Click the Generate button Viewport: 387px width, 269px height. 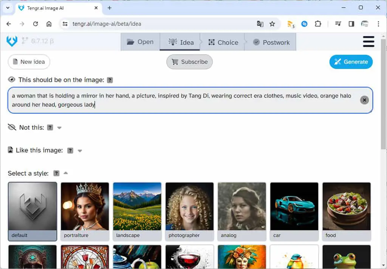click(x=351, y=62)
